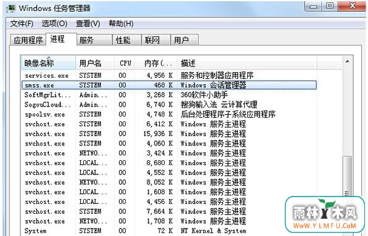Click the scrollbar up arrow
The height and width of the screenshot is (236, 368).
(347, 62)
